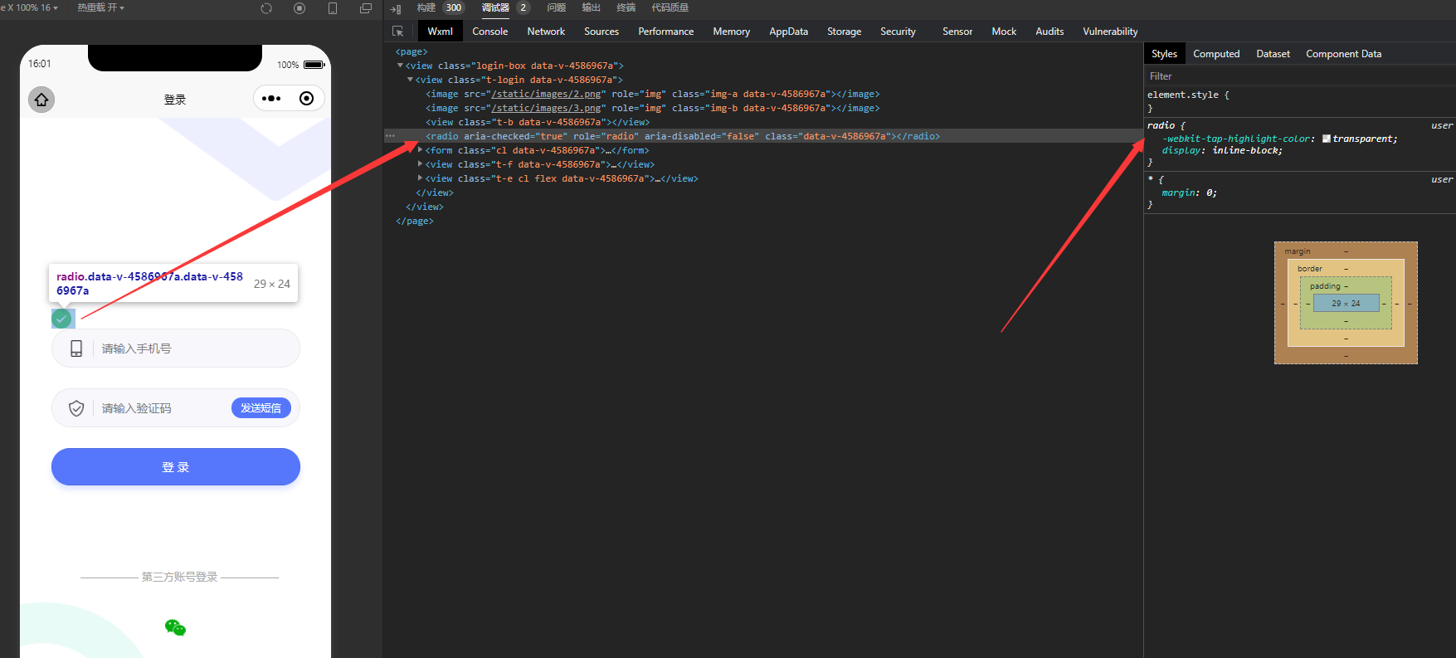
Task: Open the Performance panel
Action: (666, 32)
